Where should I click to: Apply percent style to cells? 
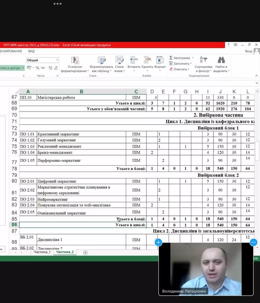coord(37,68)
